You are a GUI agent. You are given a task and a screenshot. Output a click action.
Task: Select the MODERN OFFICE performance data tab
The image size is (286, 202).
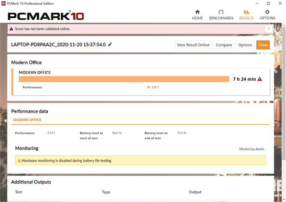[27, 120]
